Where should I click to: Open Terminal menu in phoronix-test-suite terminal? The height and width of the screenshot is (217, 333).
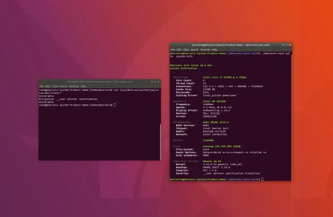tap(205, 50)
